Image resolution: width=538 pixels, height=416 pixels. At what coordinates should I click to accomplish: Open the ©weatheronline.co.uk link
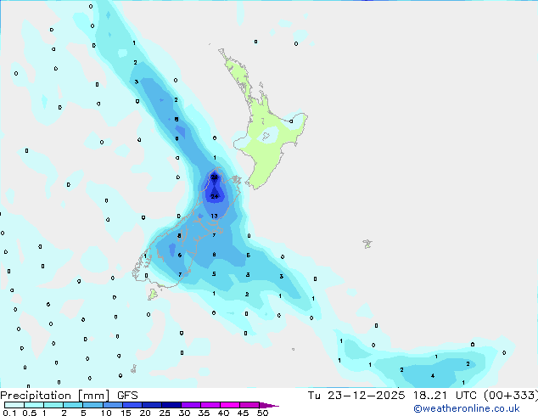(x=467, y=408)
